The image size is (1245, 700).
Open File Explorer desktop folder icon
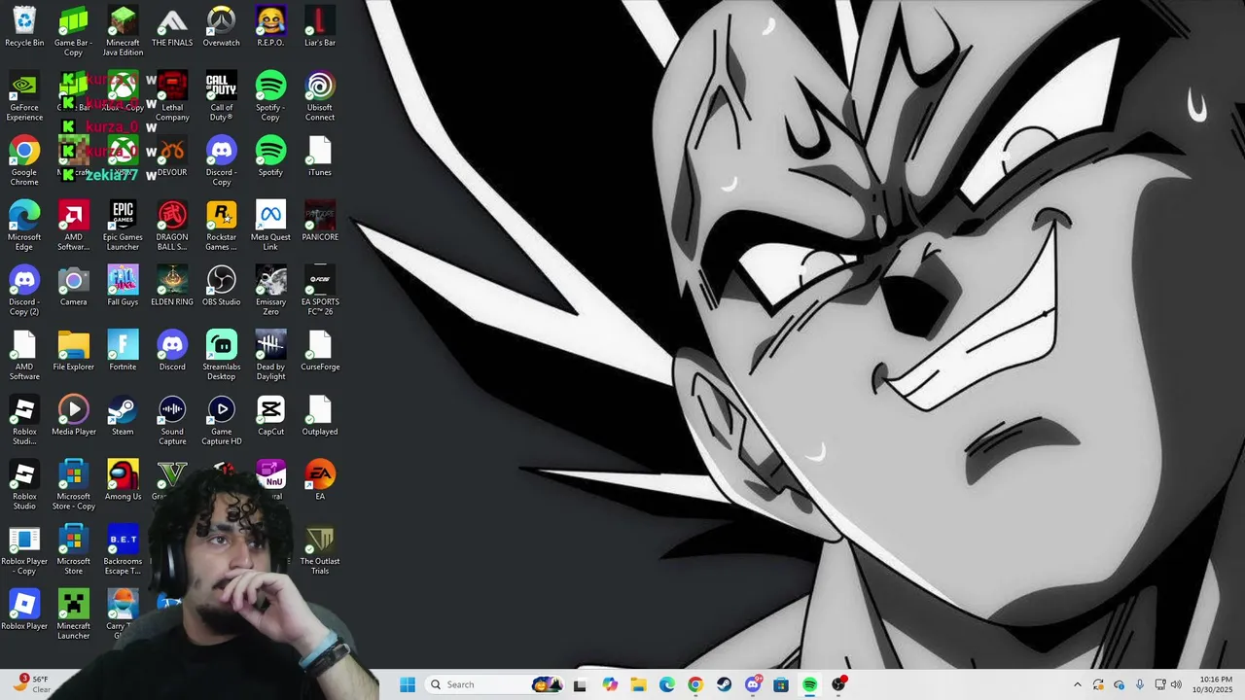(73, 350)
